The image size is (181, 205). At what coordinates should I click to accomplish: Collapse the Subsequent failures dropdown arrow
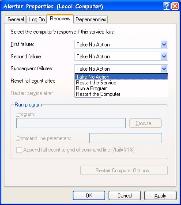pyautogui.click(x=164, y=68)
